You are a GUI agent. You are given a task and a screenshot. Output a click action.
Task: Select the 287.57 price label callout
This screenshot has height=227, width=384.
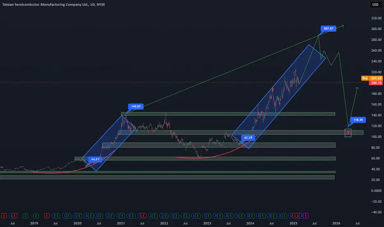click(328, 28)
